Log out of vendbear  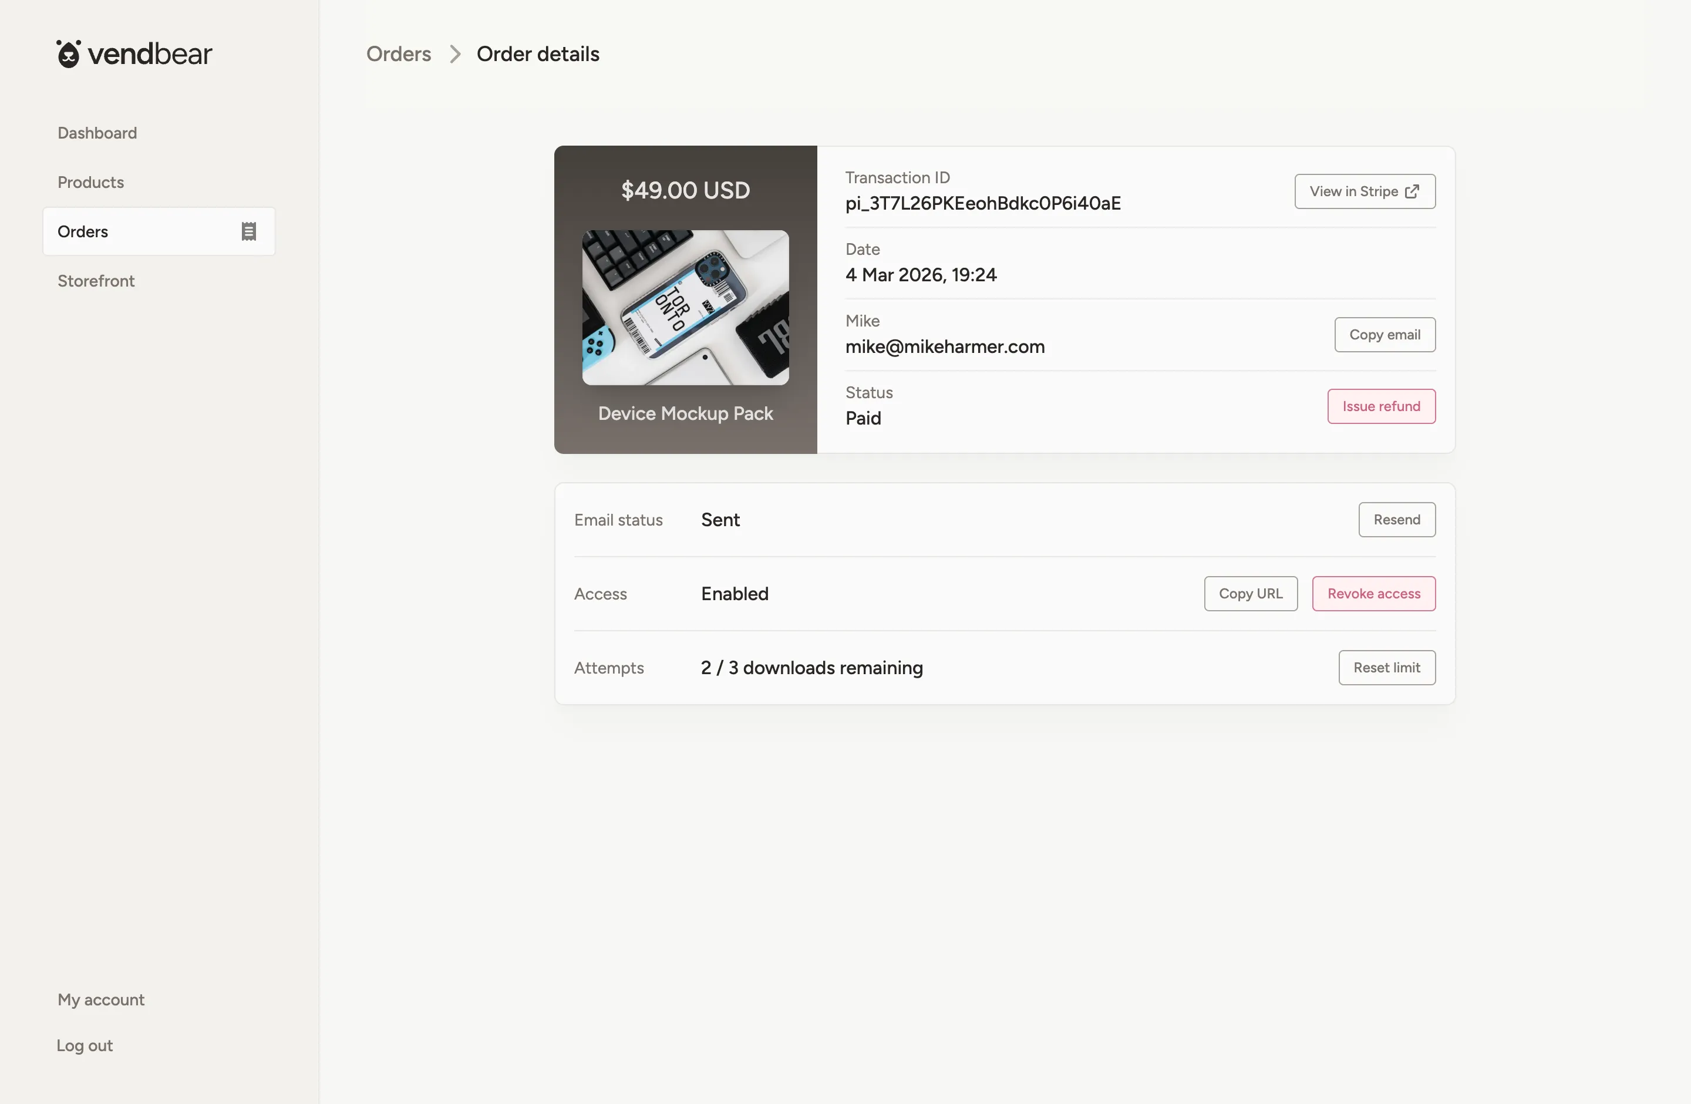84,1045
